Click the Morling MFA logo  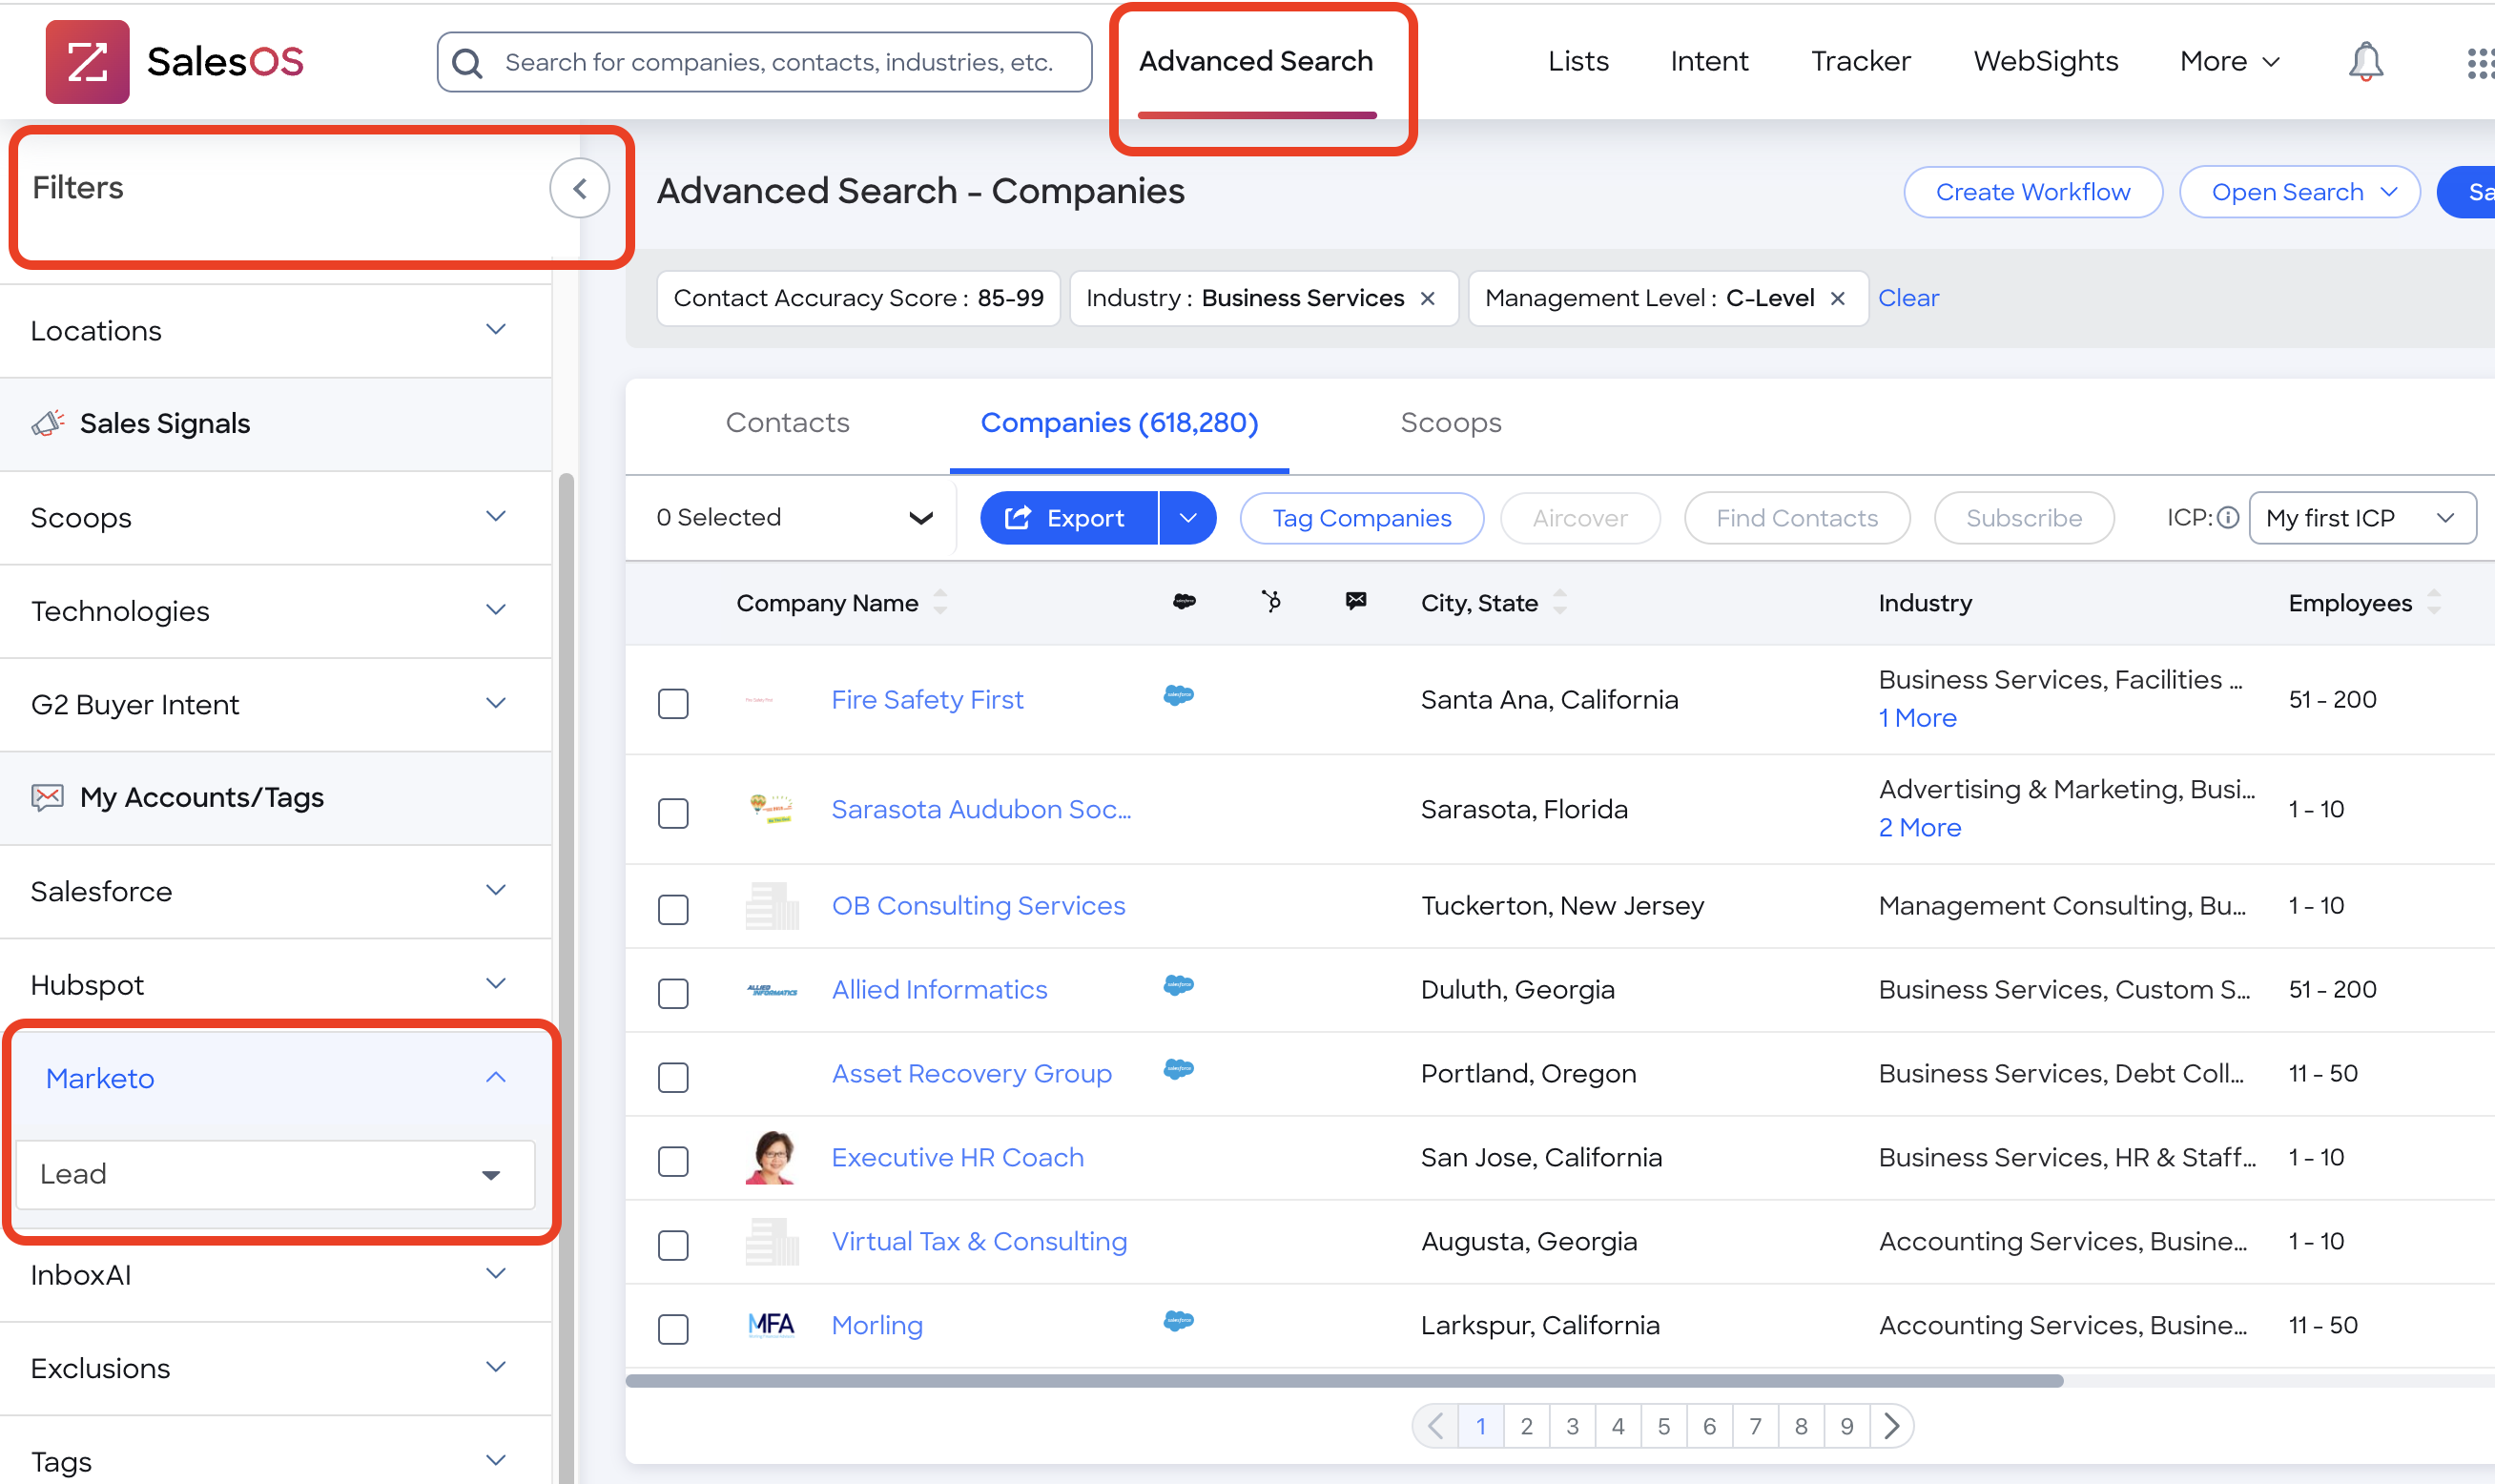click(x=771, y=1325)
